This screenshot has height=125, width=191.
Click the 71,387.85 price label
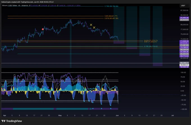pos(184,45)
